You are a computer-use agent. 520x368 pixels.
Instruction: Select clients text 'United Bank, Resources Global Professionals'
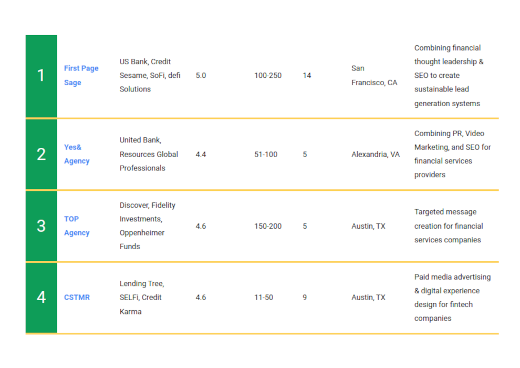(x=149, y=154)
